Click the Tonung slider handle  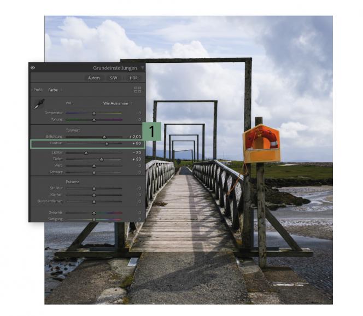94,119
